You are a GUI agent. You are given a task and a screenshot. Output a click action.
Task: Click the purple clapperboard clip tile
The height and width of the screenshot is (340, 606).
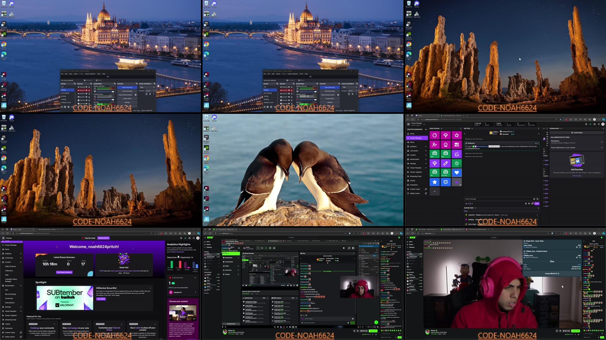pos(457,154)
